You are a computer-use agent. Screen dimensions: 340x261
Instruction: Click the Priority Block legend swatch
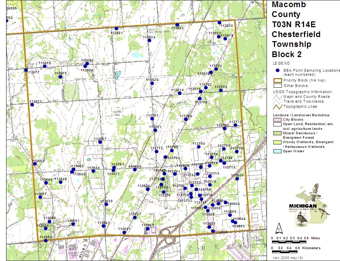pos(277,81)
